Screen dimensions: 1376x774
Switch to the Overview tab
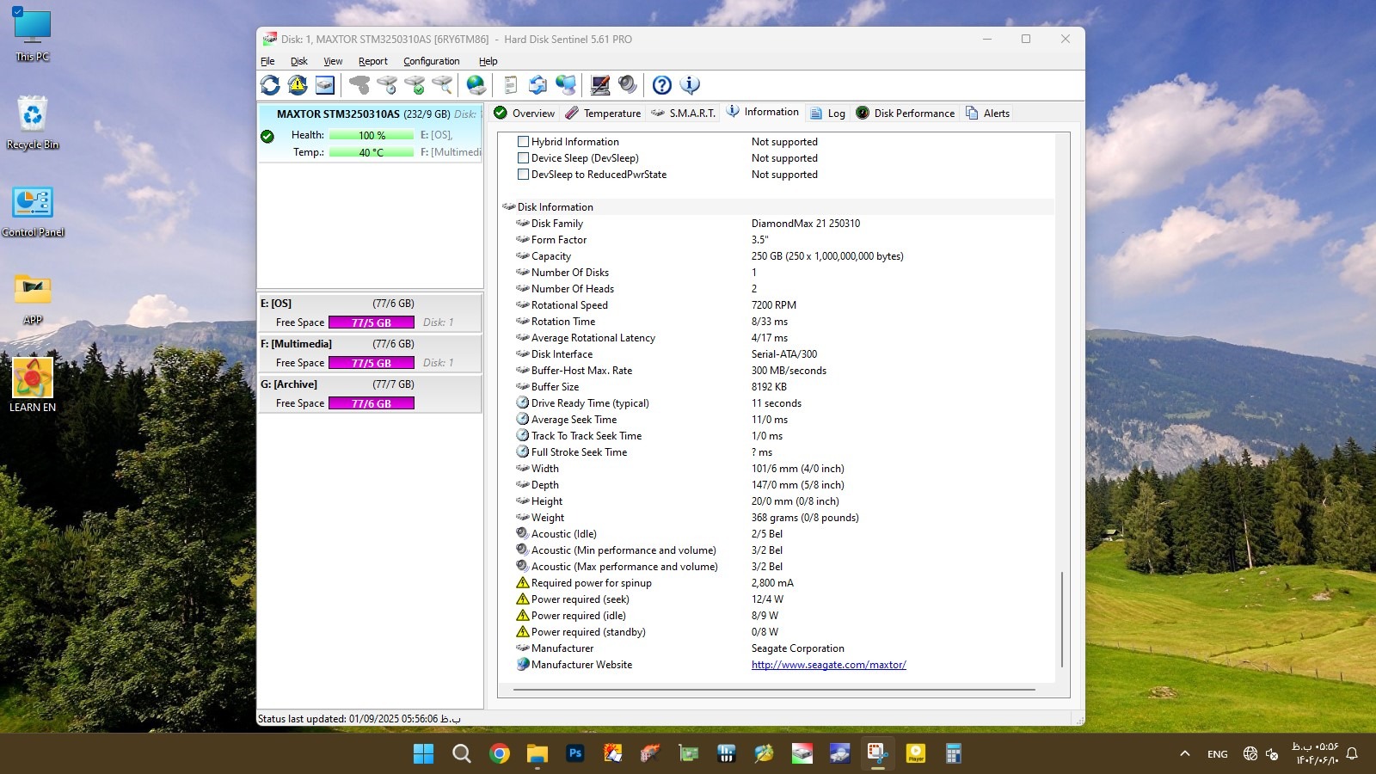pyautogui.click(x=524, y=113)
